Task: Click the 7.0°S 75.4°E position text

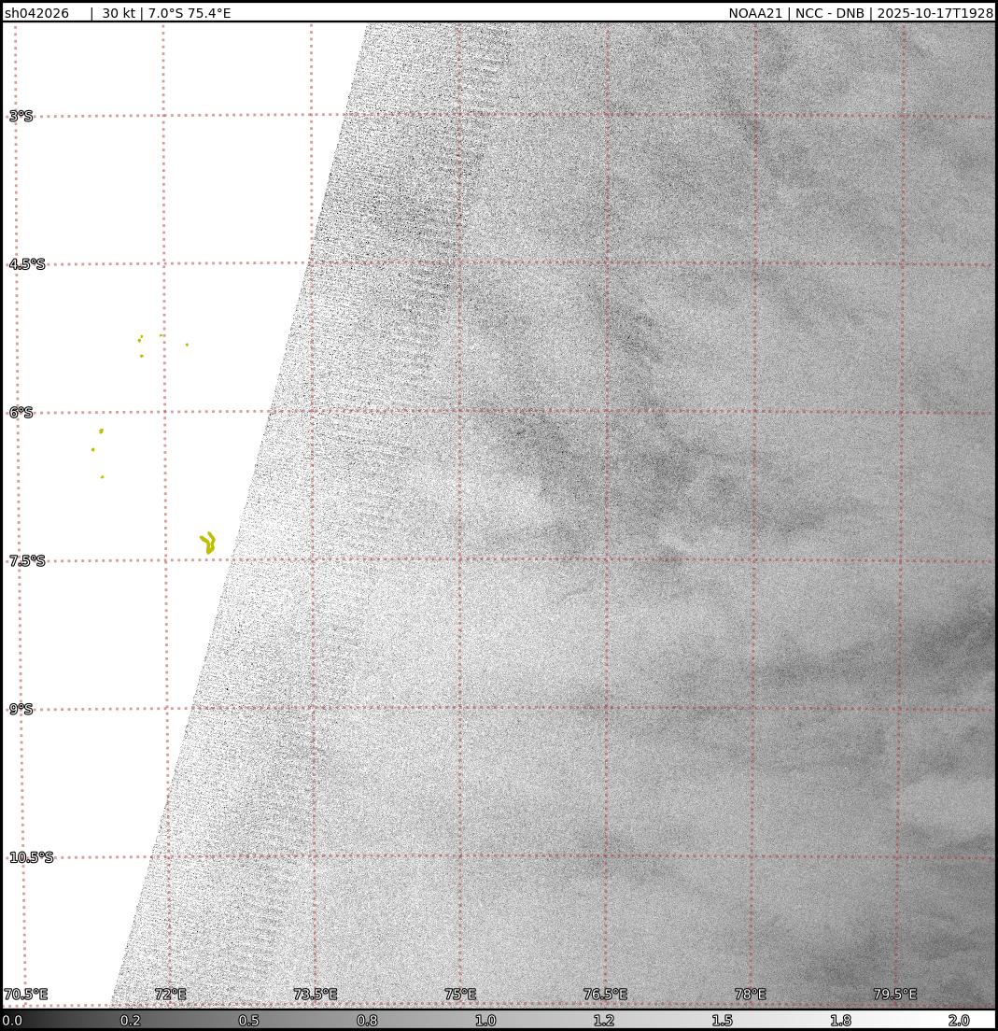Action: [x=190, y=13]
